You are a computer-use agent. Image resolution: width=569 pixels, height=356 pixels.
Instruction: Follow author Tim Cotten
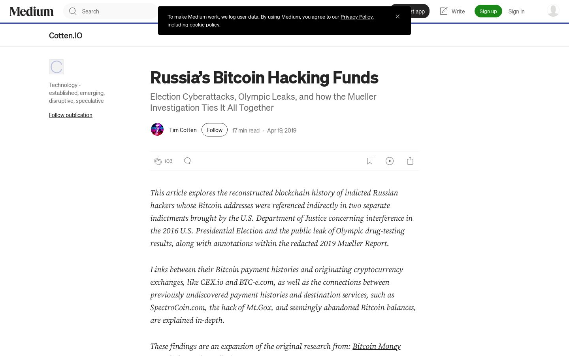pyautogui.click(x=215, y=130)
